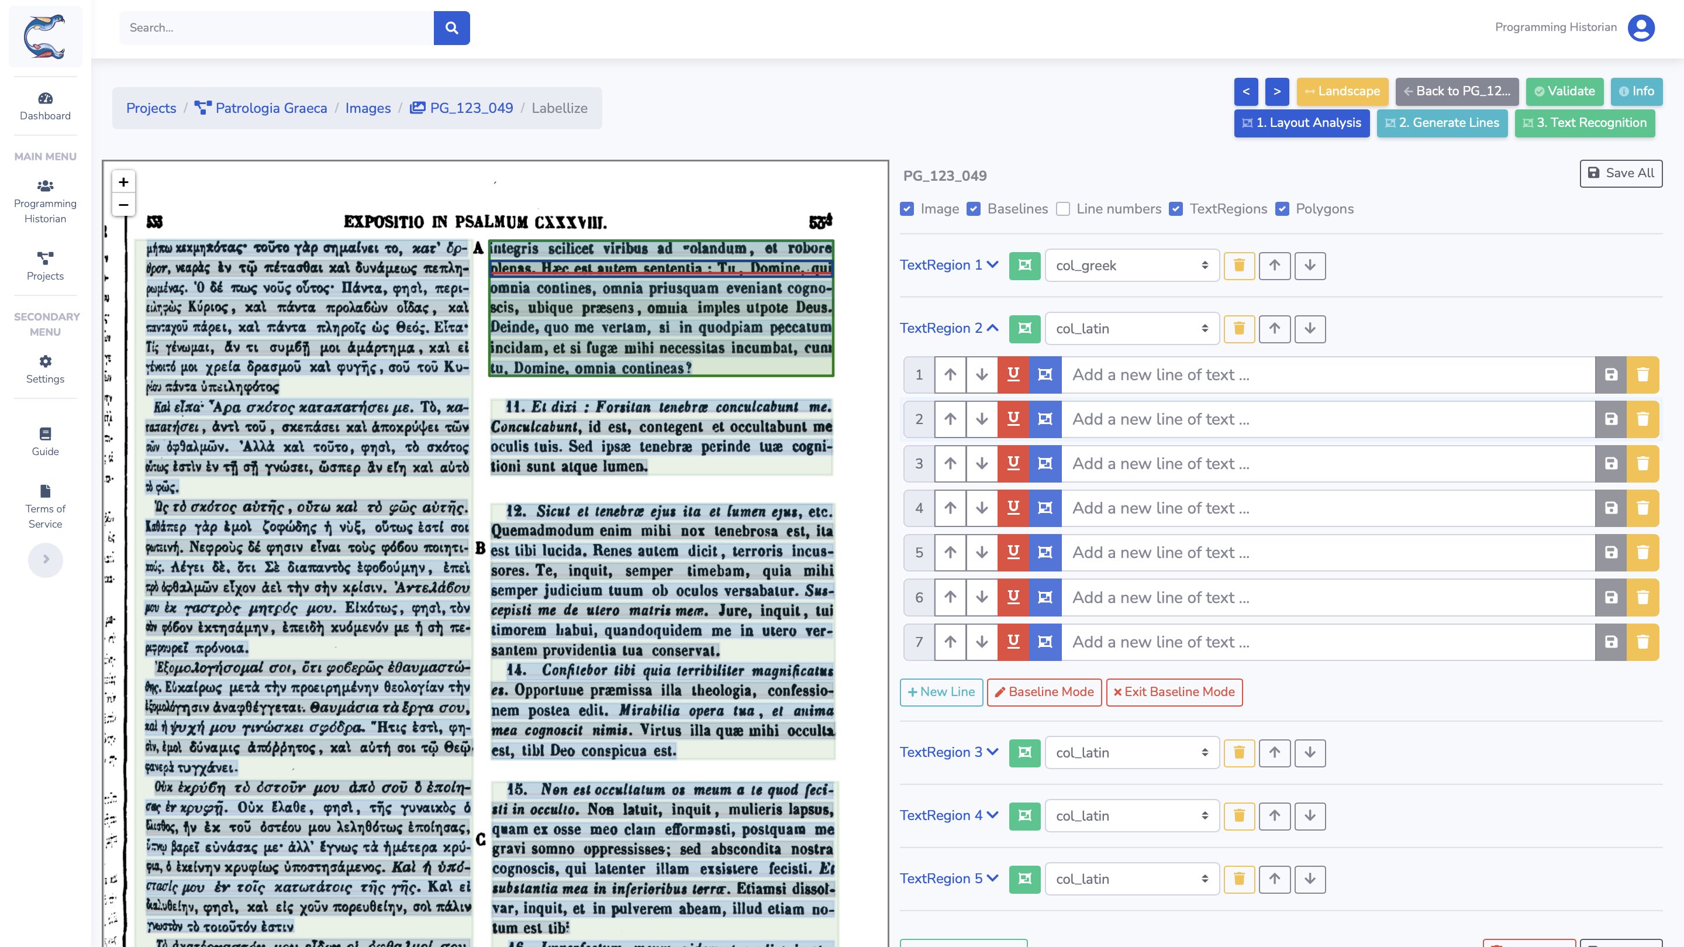Click the Generate Lines tab

point(1444,123)
